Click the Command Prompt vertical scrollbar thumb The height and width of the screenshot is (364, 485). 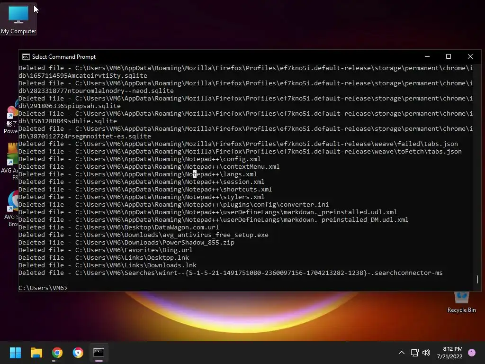477,279
